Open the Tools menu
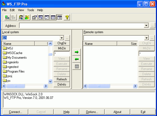The width and height of the screenshot is (157, 116). tap(31, 10)
